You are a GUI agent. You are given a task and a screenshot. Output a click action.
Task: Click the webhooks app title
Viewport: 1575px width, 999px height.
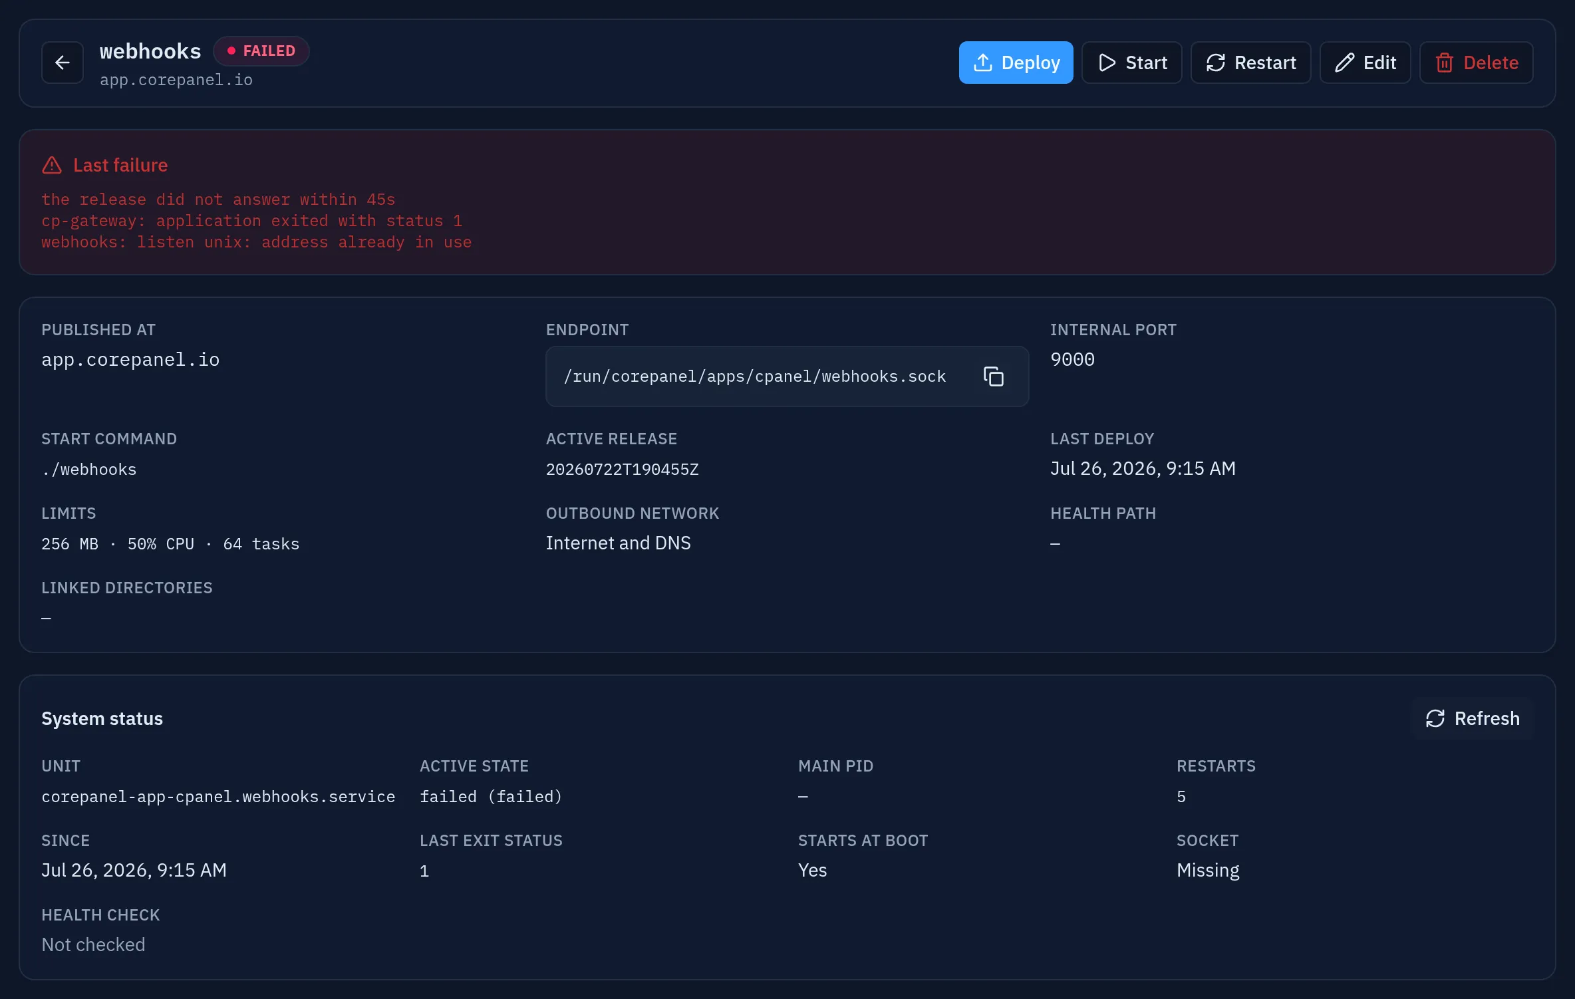150,51
